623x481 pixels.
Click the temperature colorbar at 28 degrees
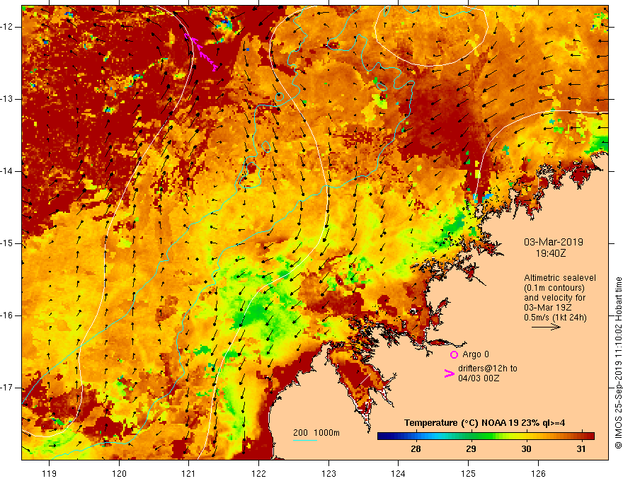click(416, 436)
